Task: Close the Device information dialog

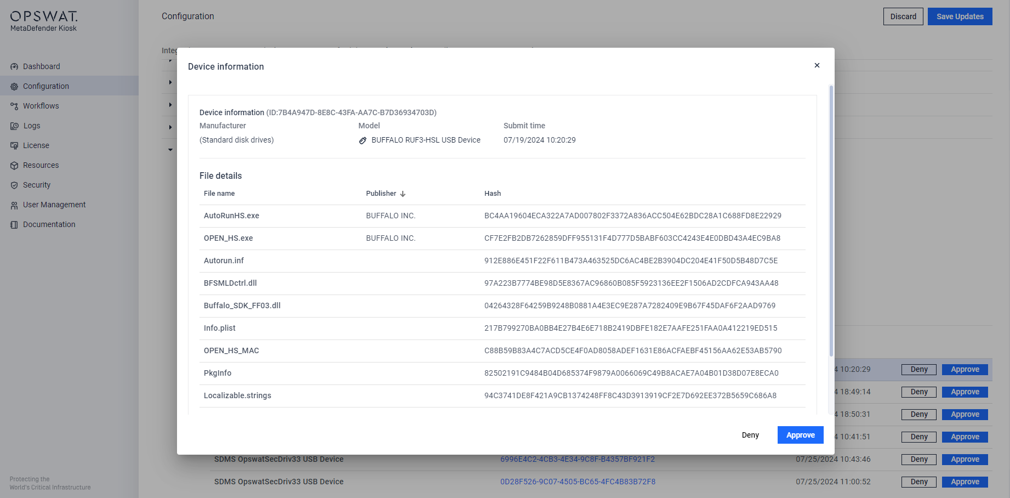Action: 817,65
